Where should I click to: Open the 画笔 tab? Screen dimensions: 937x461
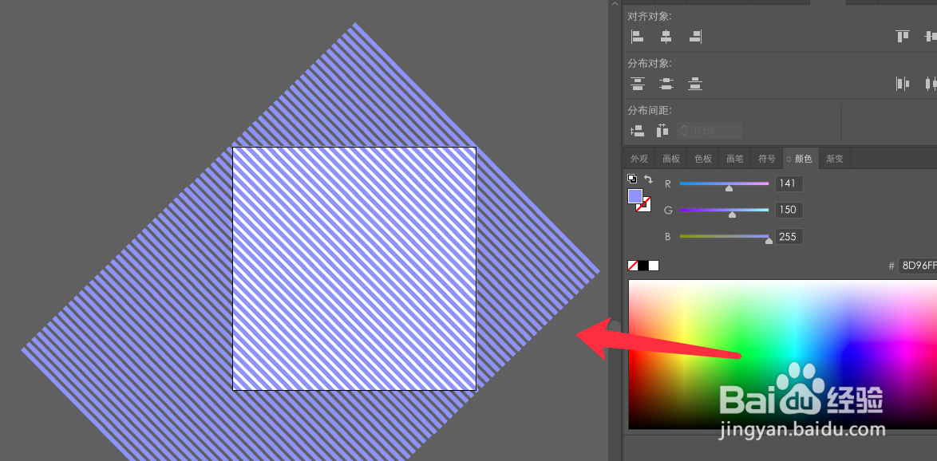click(x=734, y=159)
